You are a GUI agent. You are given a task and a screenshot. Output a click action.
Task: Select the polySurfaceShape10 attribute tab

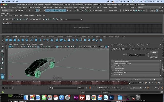[x=118, y=49]
